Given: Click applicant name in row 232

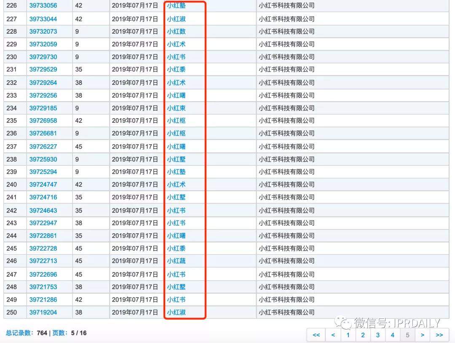Looking at the screenshot, I should pyautogui.click(x=286, y=83).
